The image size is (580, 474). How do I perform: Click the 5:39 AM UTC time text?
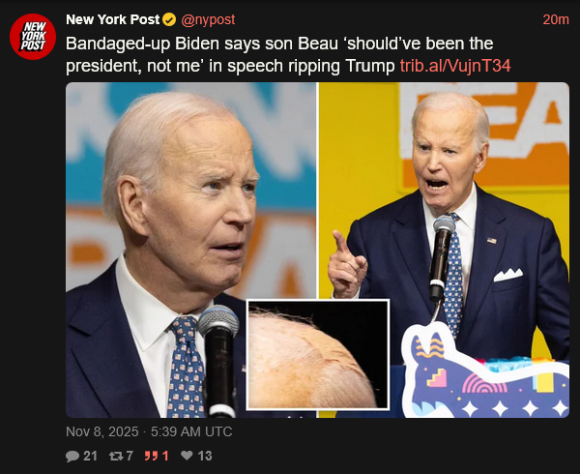191,431
